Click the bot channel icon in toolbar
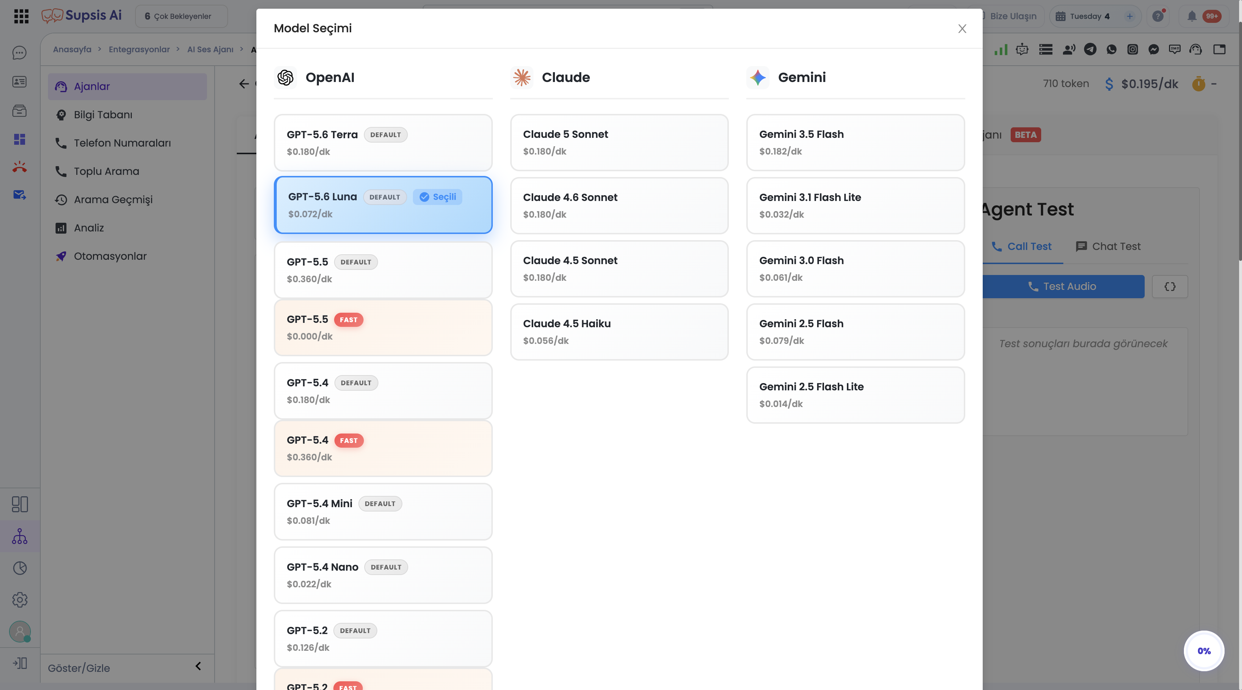This screenshot has height=690, width=1242. (1022, 49)
